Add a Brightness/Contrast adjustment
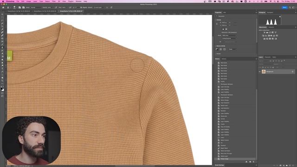This screenshot has height=167, width=297. (x=265, y=32)
